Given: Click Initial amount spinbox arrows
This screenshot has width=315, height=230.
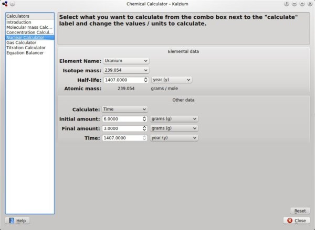Looking at the screenshot, I should click(144, 119).
